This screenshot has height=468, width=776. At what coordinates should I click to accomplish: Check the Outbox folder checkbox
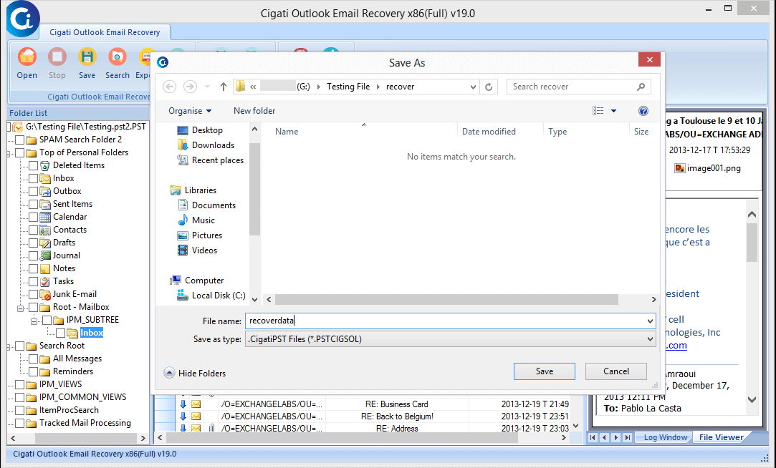click(x=33, y=191)
